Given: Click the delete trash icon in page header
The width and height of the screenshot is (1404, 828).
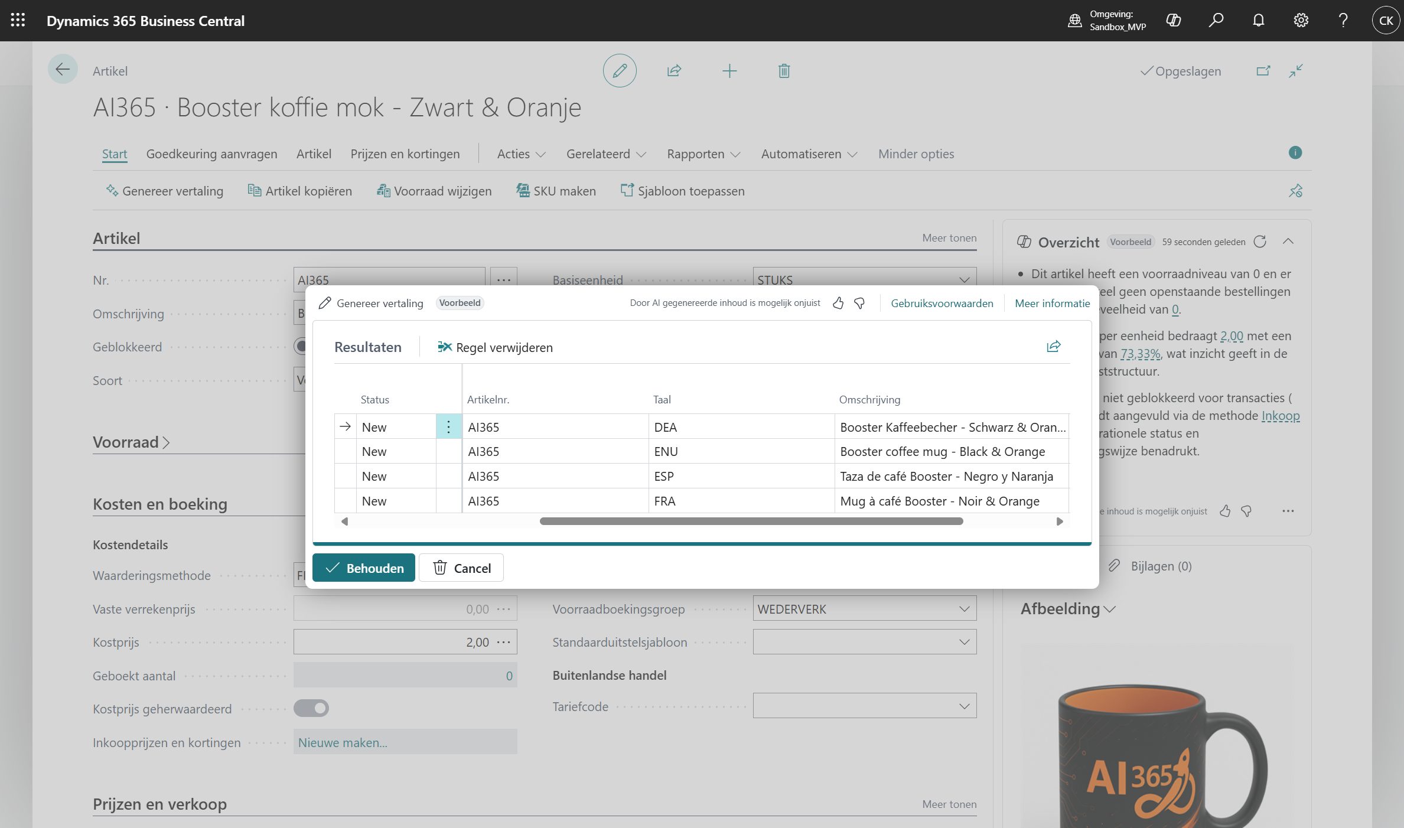Looking at the screenshot, I should 783,71.
